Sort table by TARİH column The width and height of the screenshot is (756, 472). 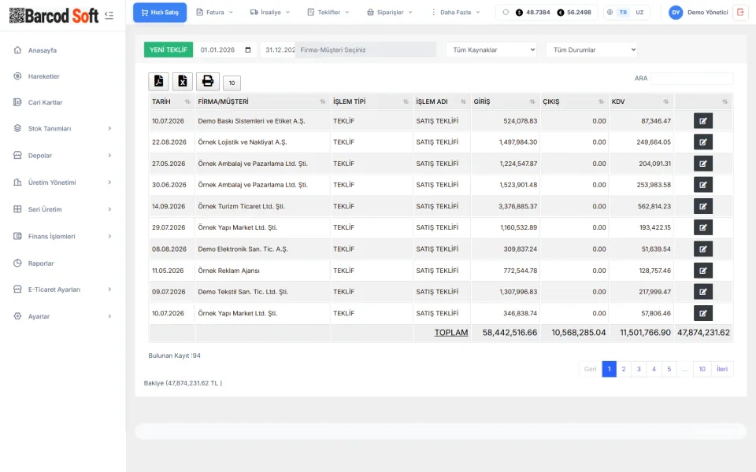pos(171,101)
